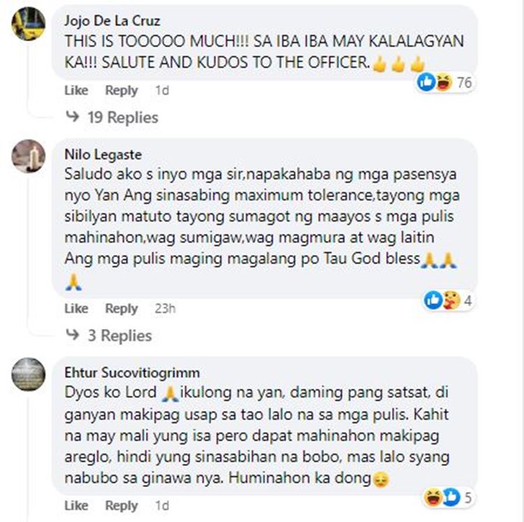This screenshot has height=522, width=524.
Task: Open Jojo De La Cruz's profile picture
Action: point(29,24)
